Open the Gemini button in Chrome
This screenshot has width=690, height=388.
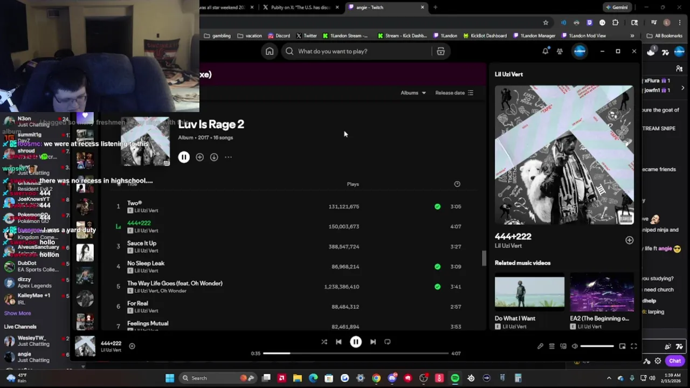click(x=617, y=8)
